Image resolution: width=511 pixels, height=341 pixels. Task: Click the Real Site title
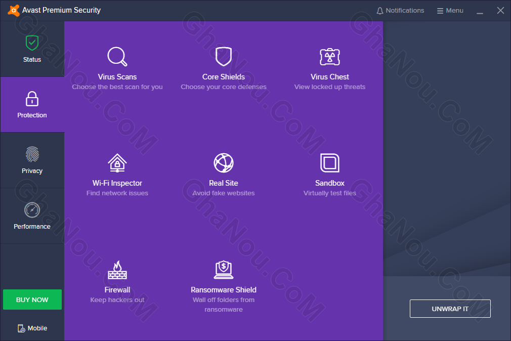(224, 183)
